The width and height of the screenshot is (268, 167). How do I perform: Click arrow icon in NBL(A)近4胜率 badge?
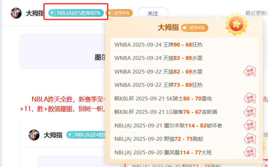(70, 135)
